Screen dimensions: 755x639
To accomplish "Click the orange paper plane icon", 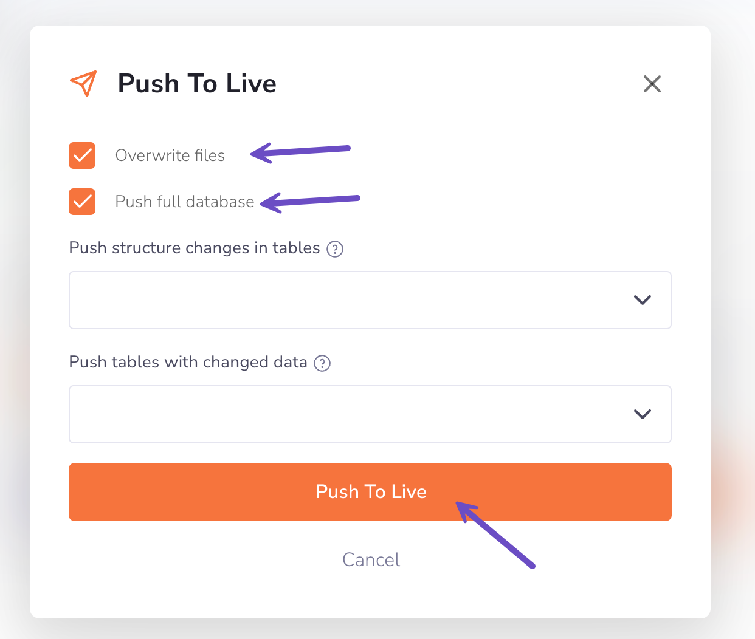I will [84, 84].
